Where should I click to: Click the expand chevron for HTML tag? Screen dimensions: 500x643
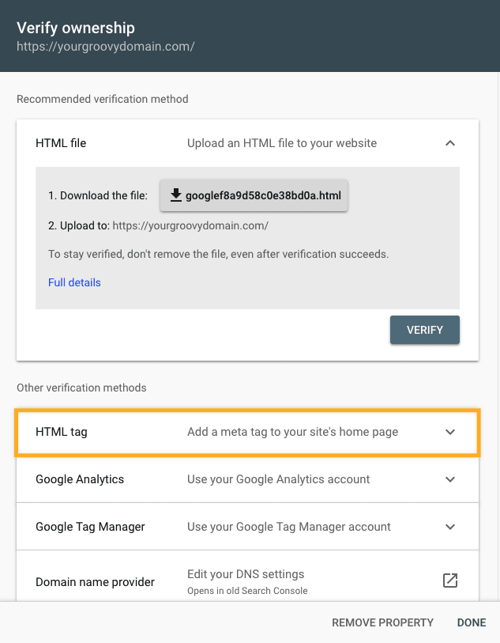point(449,432)
